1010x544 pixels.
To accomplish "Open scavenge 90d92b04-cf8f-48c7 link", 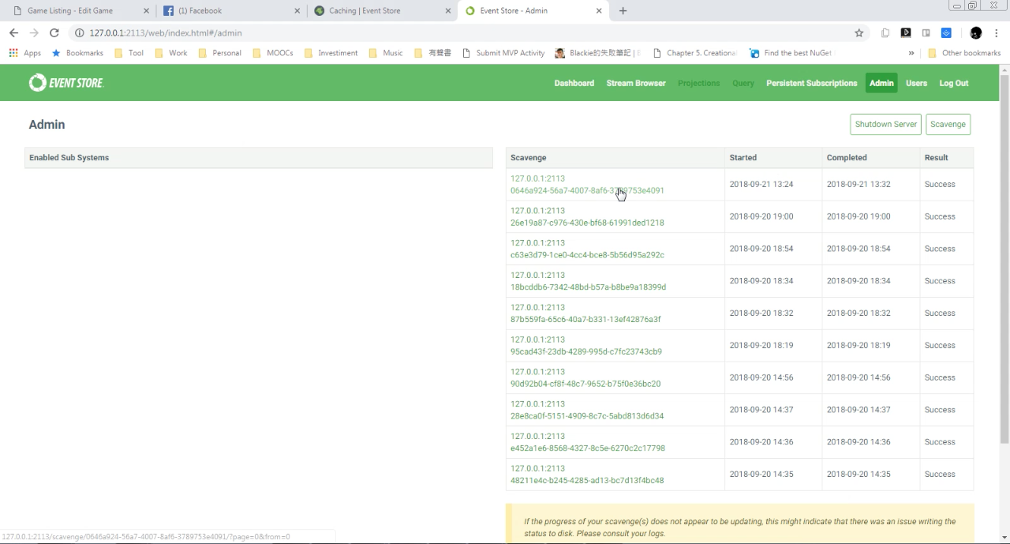I will pyautogui.click(x=585, y=378).
